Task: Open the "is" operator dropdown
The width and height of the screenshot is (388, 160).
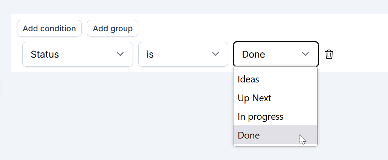Action: tap(183, 54)
